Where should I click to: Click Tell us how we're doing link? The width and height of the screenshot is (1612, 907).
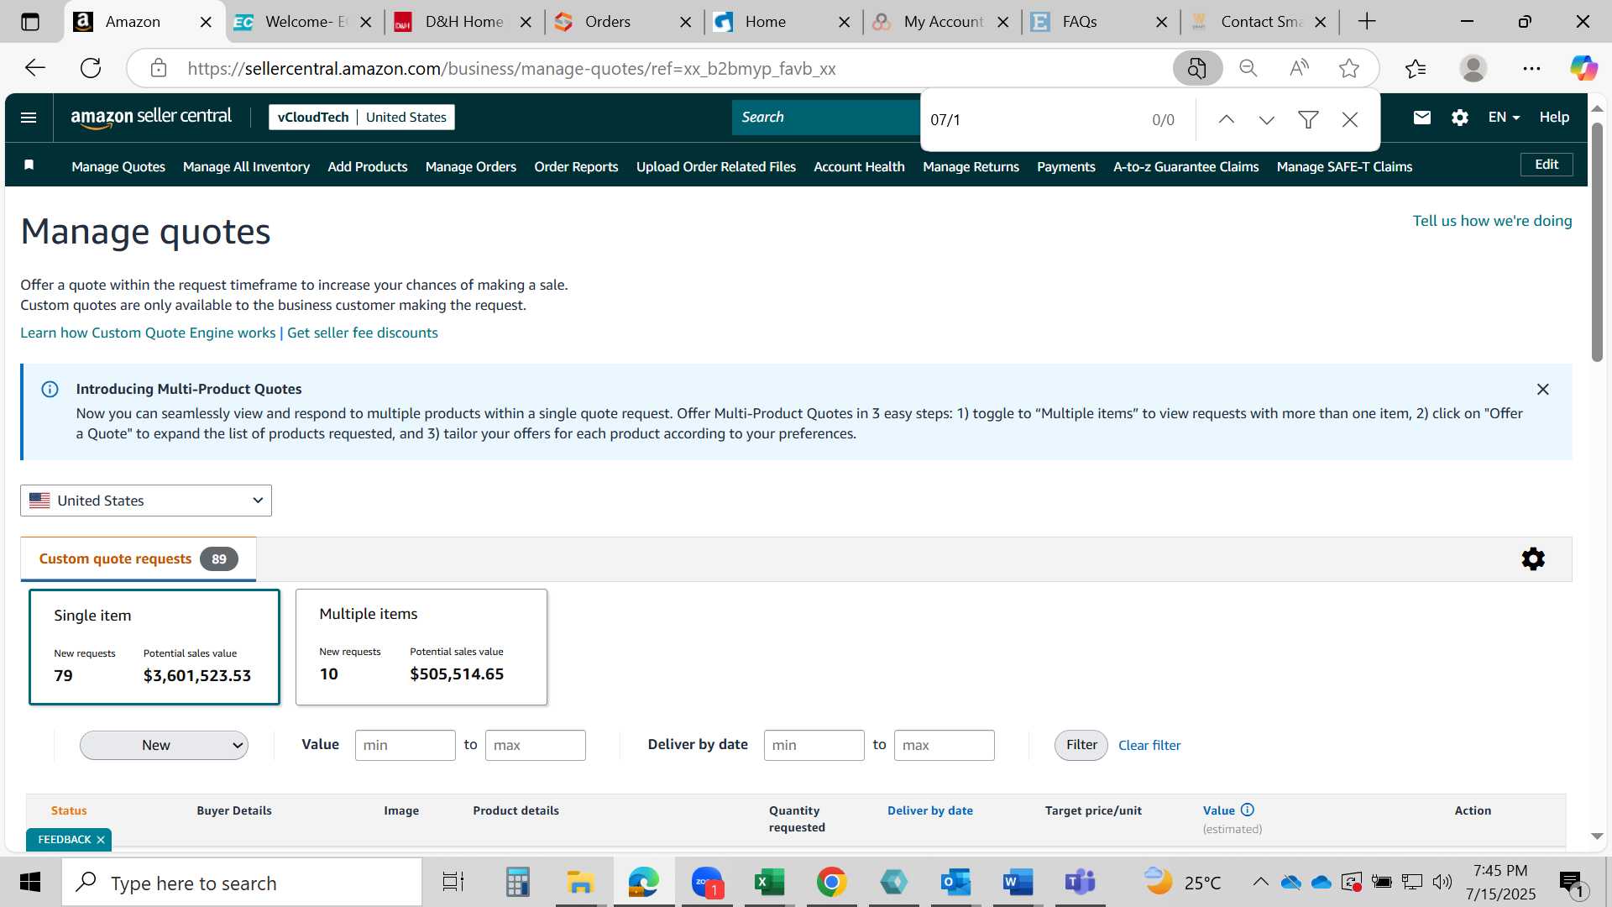click(x=1492, y=221)
